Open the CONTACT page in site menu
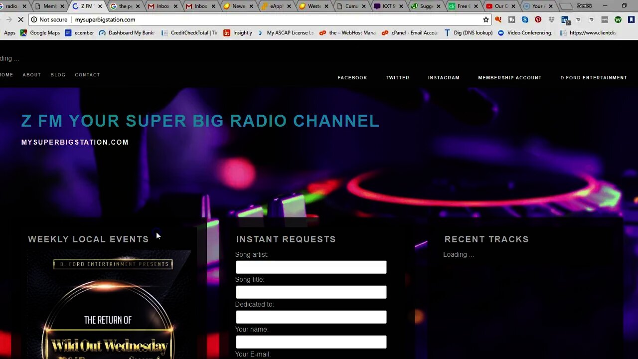 coord(87,75)
